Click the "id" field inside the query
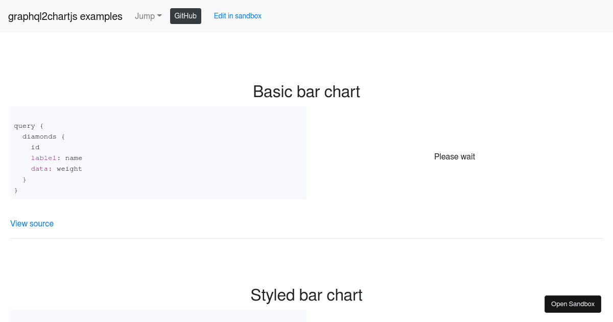This screenshot has height=322, width=613. click(35, 147)
